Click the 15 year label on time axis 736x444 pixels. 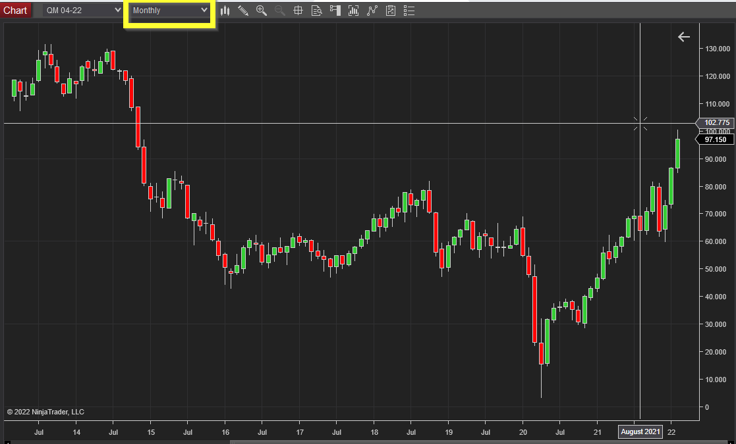pyautogui.click(x=151, y=432)
